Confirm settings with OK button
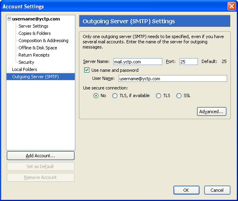Image resolution: width=238 pixels, height=201 pixels. pos(186,190)
